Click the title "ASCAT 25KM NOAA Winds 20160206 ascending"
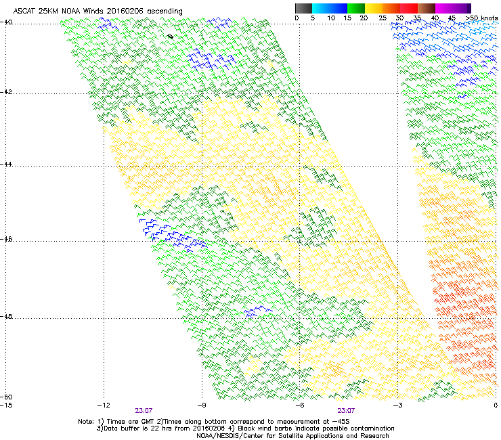The image size is (501, 440). pos(97,12)
